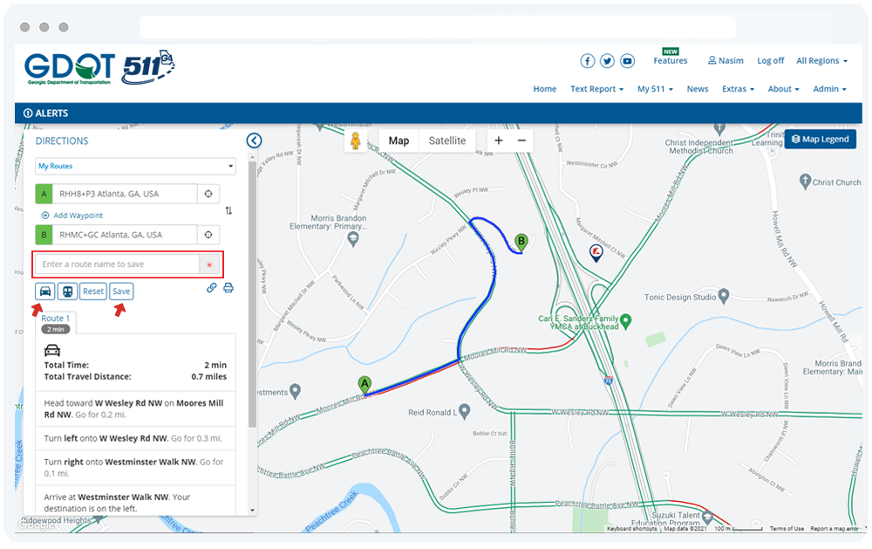
Task: Click the Christ Church pin
Action: click(805, 182)
